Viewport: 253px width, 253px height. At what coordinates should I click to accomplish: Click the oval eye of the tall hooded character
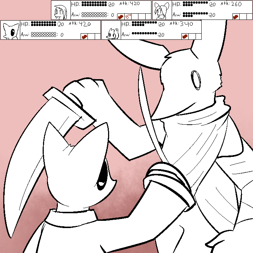pyautogui.click(x=197, y=80)
